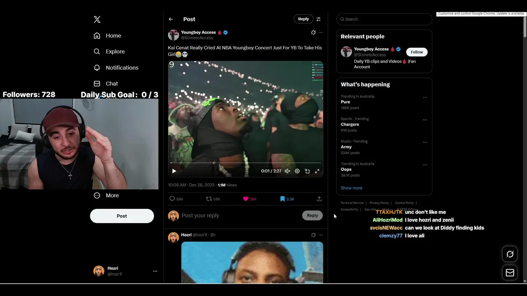Open trending topic Army

[346, 147]
